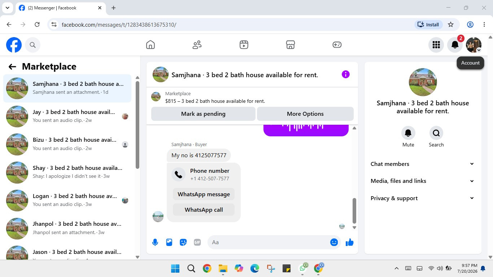Click the Marketplace listing thumbnail in header
This screenshot has width=493, height=277.
[156, 97]
